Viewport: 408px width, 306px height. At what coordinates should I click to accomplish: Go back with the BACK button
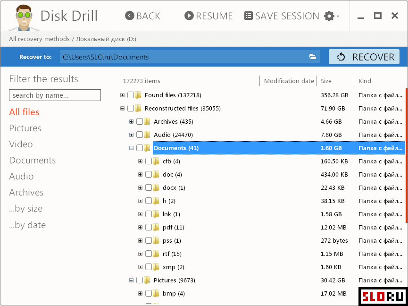[x=142, y=16]
